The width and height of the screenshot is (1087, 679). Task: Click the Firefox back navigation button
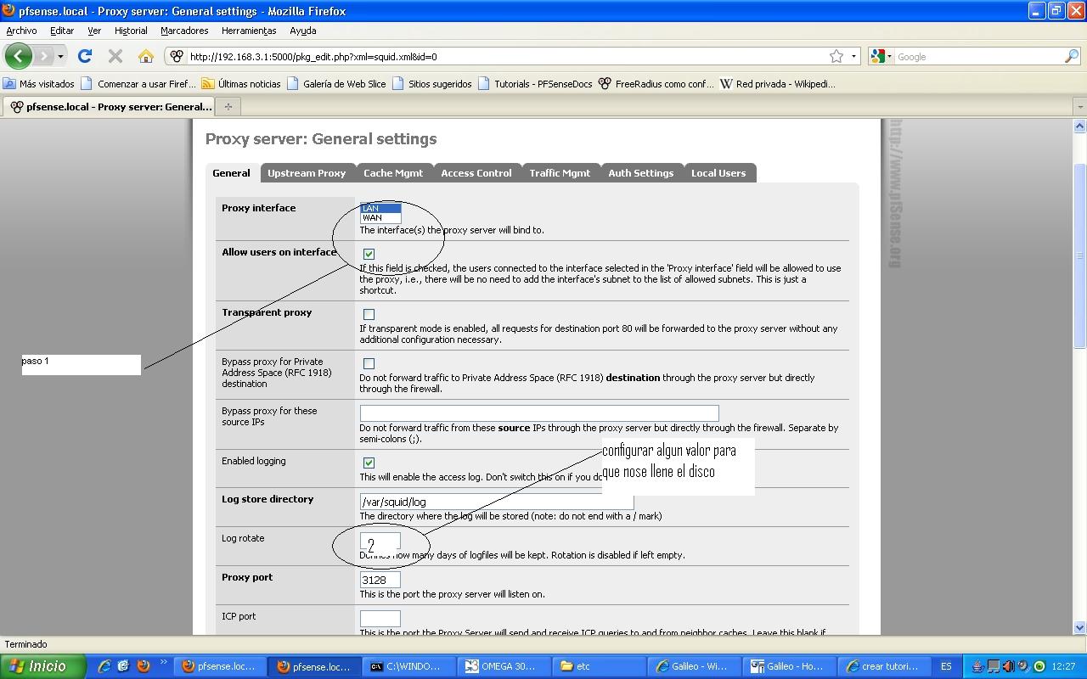(18, 56)
